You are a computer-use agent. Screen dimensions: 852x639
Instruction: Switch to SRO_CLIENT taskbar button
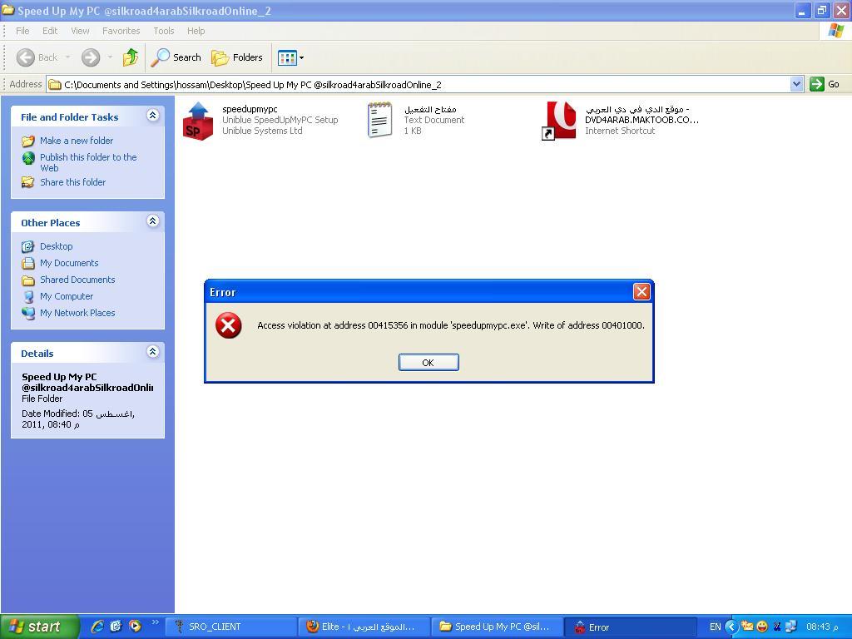point(230,627)
